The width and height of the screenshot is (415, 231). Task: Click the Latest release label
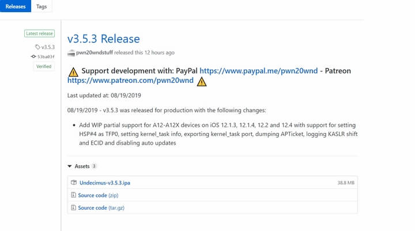click(x=39, y=33)
